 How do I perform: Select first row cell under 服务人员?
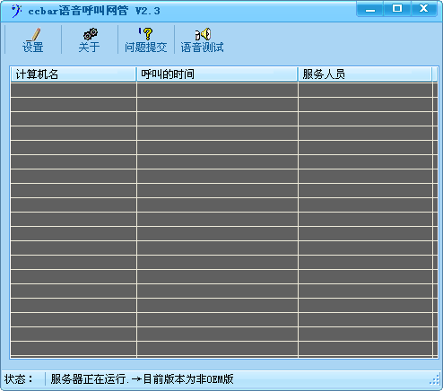point(365,90)
